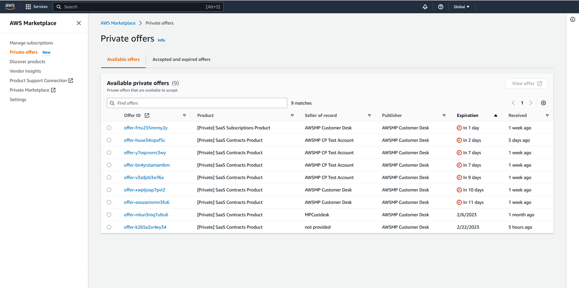
Task: Open the Global region dropdown
Action: click(x=462, y=7)
